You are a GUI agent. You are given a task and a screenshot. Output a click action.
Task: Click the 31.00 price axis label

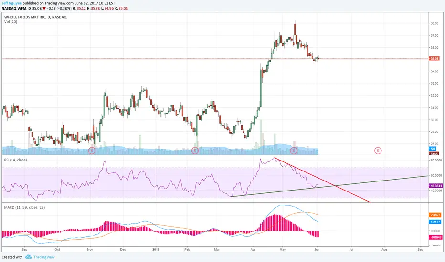point(434,108)
